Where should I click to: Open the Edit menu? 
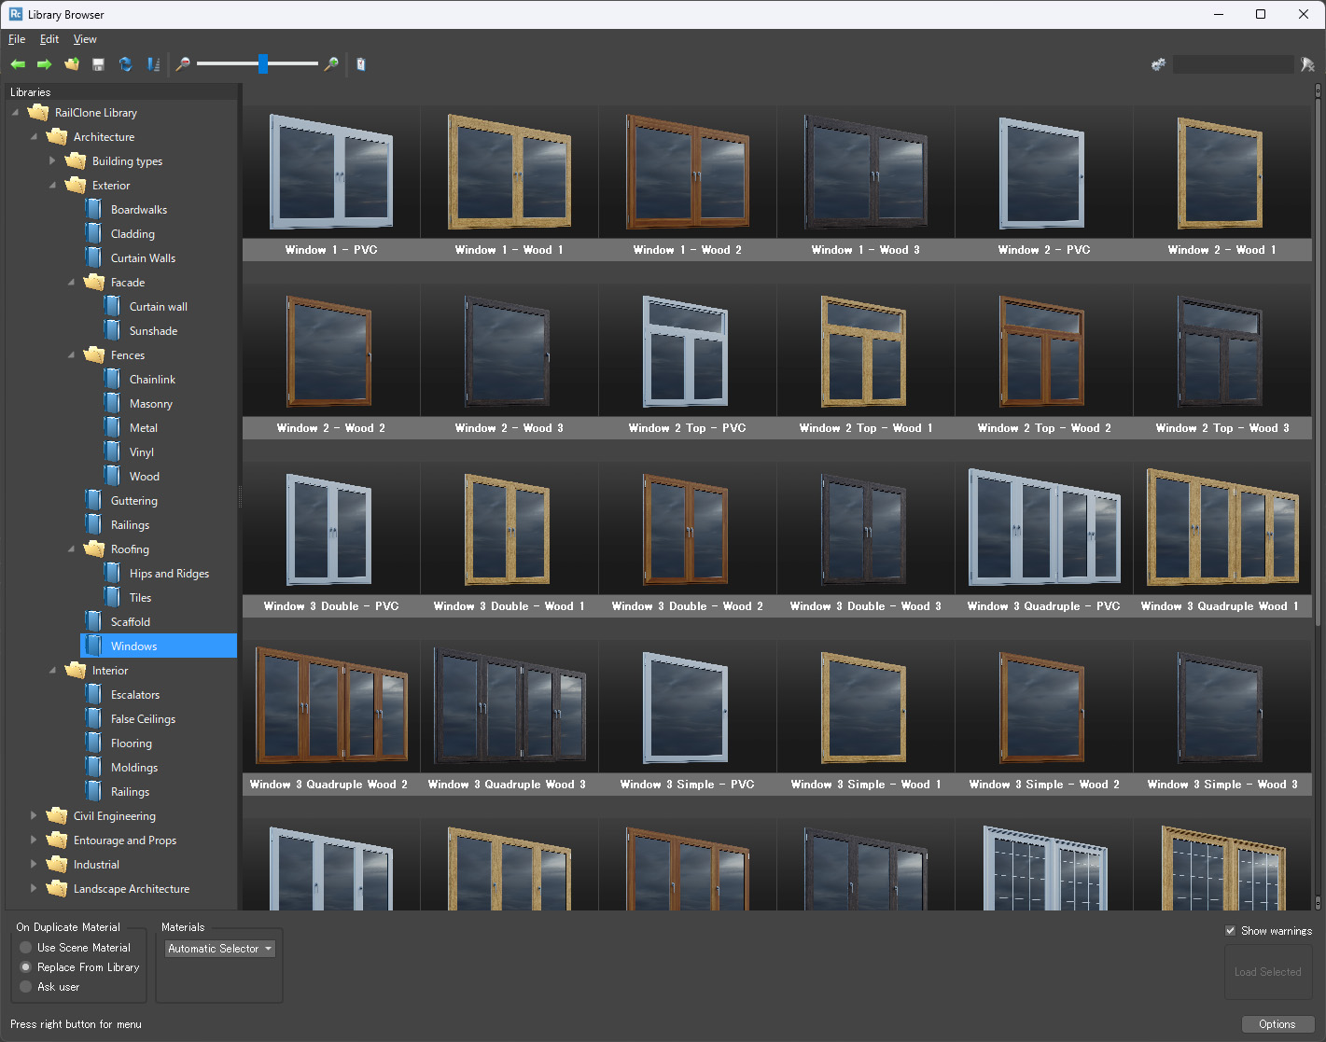[49, 39]
